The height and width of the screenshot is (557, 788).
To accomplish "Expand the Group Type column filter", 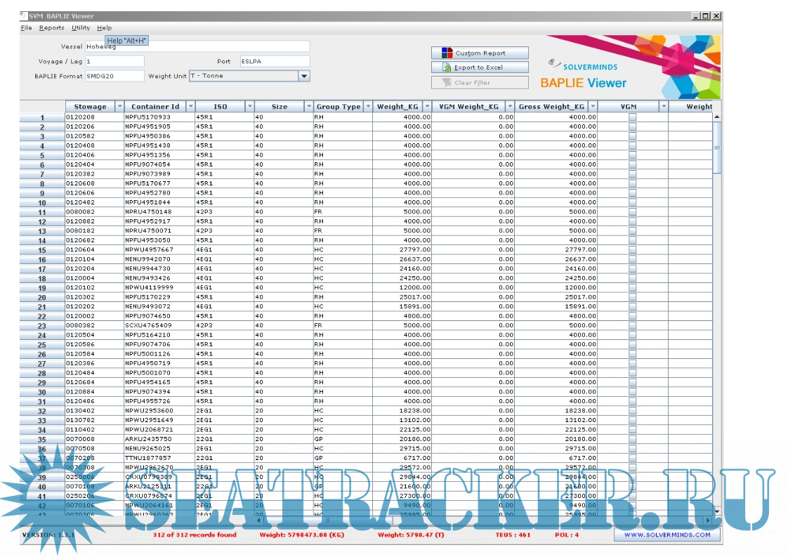I will [367, 107].
